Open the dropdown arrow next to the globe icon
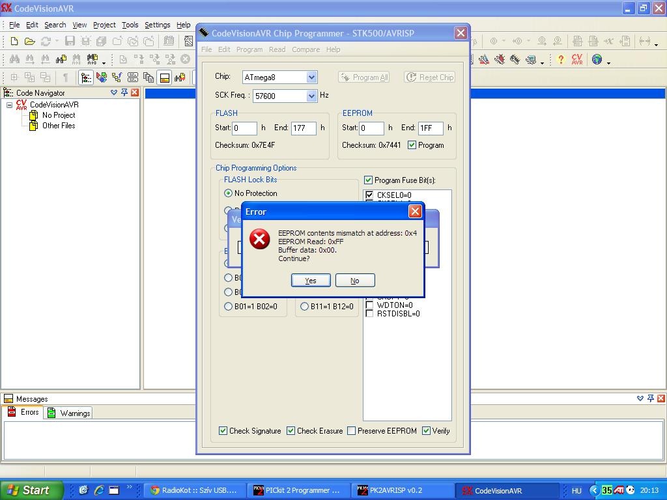The image size is (667, 500). 609,63
